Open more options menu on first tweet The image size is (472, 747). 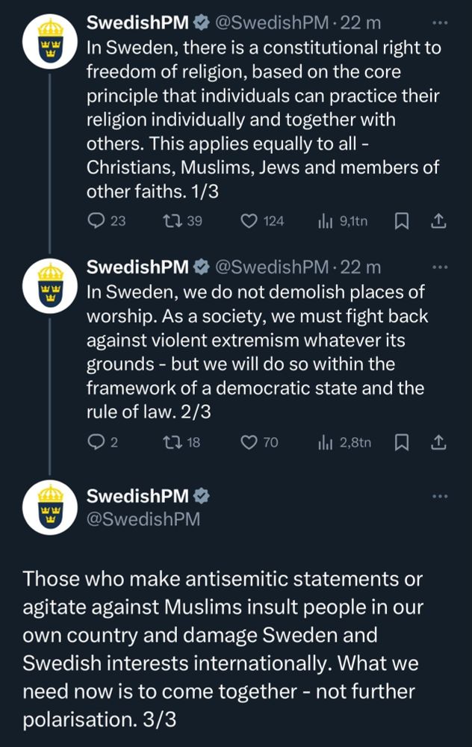coord(440,22)
